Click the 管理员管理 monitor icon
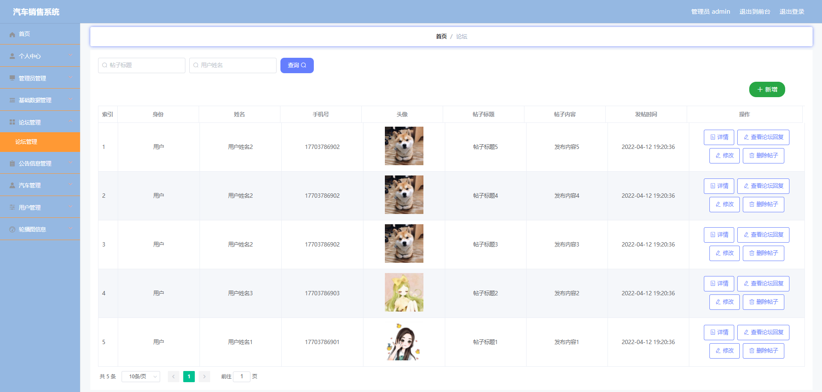 tap(12, 78)
